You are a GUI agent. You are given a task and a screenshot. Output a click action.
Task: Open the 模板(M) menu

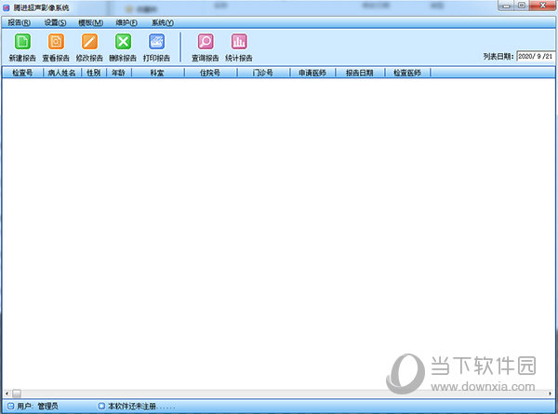pyautogui.click(x=91, y=22)
